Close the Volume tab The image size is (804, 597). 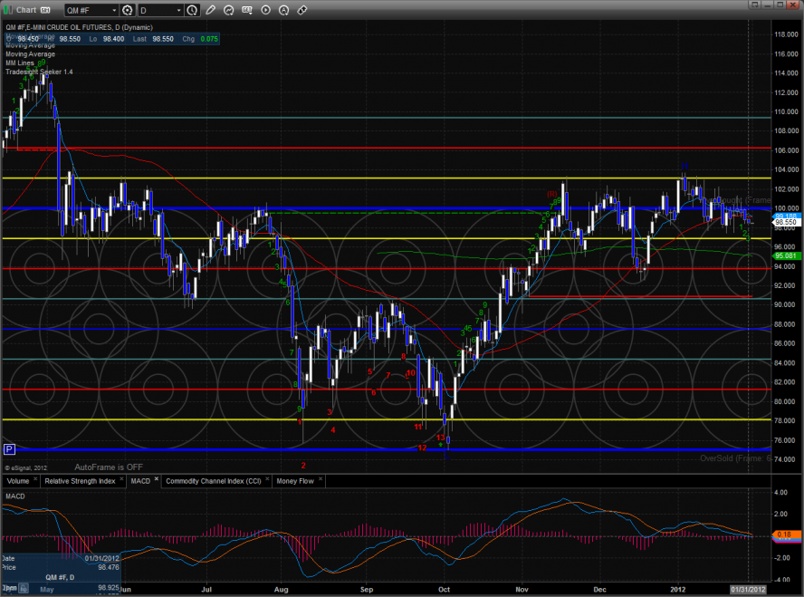35,479
